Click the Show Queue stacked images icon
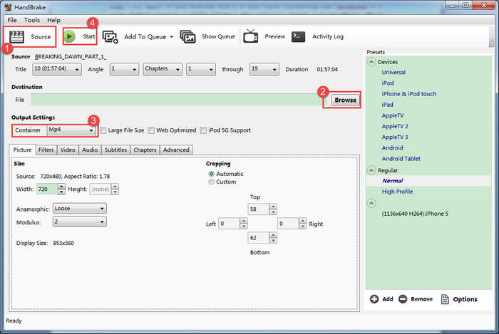The width and height of the screenshot is (499, 334). pos(187,37)
